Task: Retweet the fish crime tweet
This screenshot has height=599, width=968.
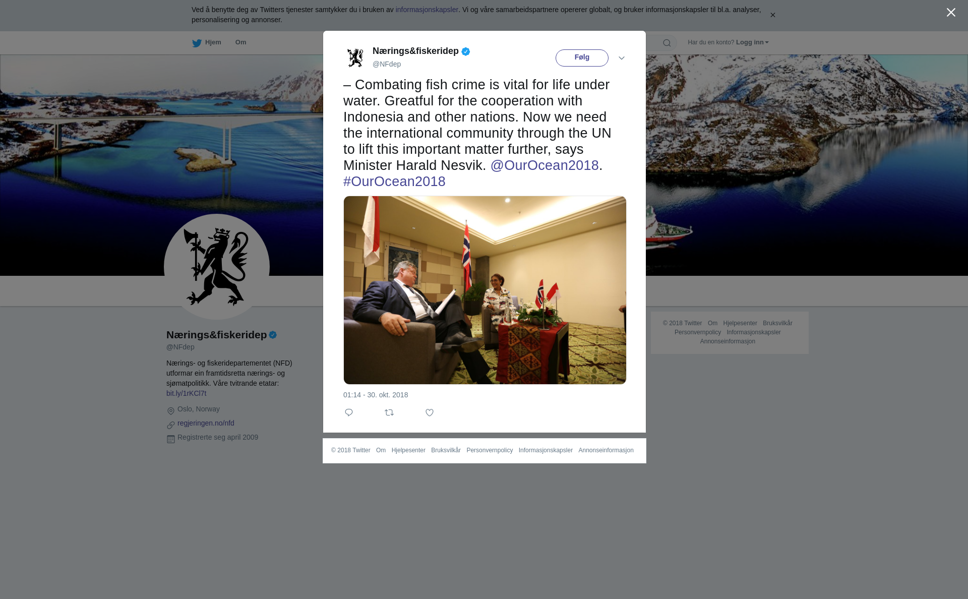Action: (389, 412)
